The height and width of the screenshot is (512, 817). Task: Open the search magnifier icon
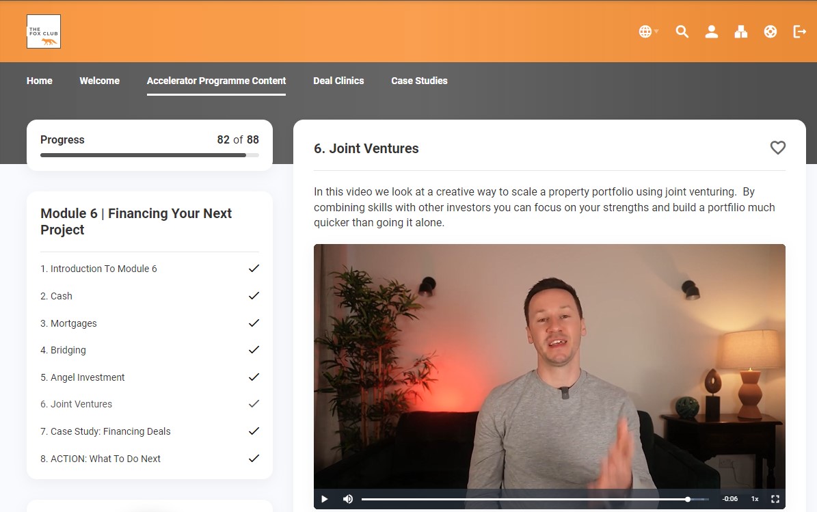pos(682,31)
